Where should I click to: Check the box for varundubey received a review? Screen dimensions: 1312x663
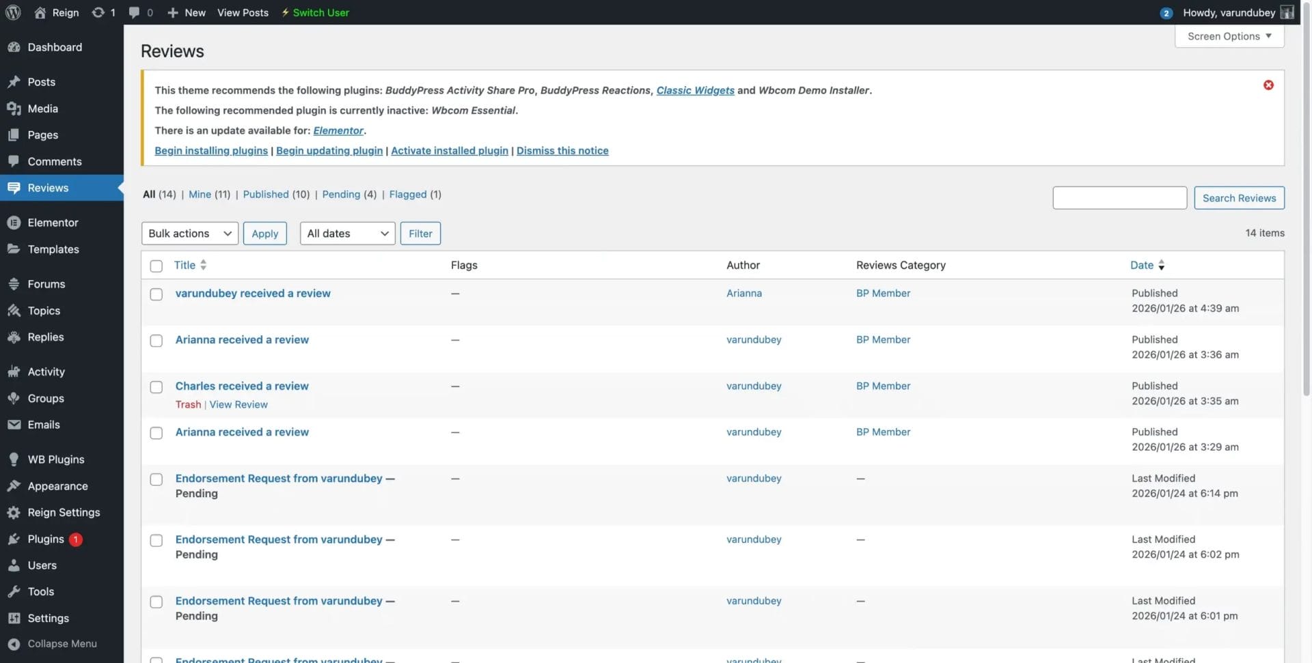tap(156, 294)
